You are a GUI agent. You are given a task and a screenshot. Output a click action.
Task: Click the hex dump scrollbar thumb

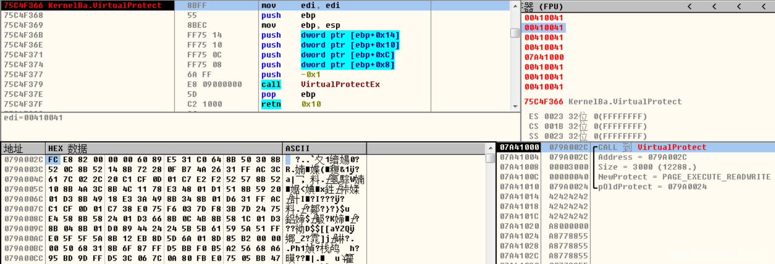click(490, 158)
